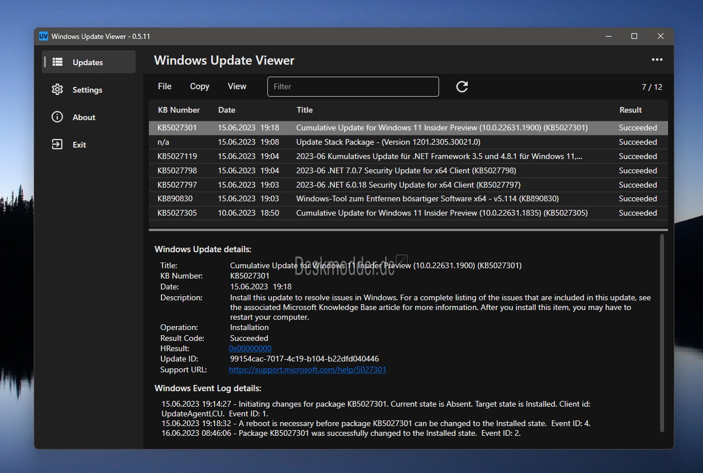Viewport: 703px width, 473px height.
Task: Select the KB5027798 .NET 7.0.7 row
Action: pos(408,170)
